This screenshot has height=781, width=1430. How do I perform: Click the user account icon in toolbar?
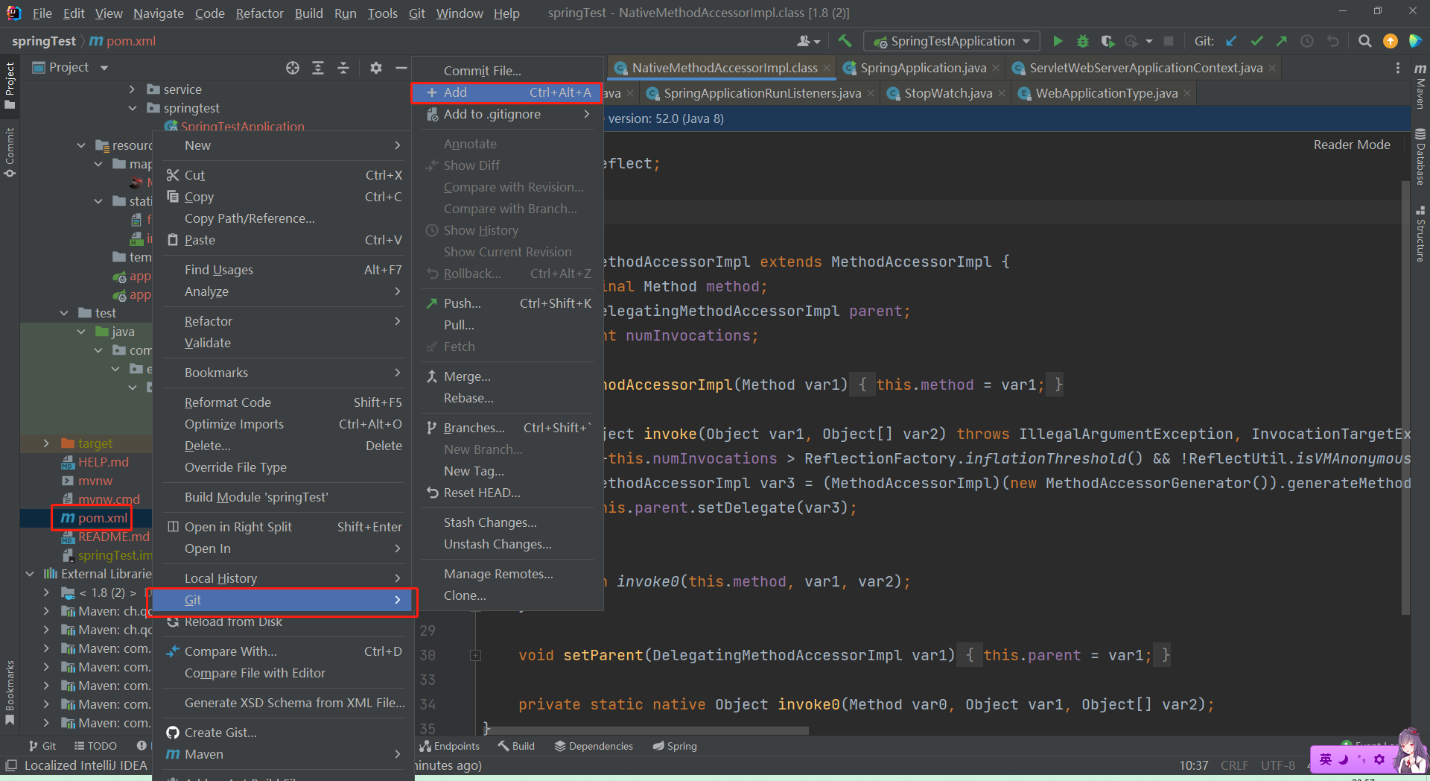click(x=808, y=41)
